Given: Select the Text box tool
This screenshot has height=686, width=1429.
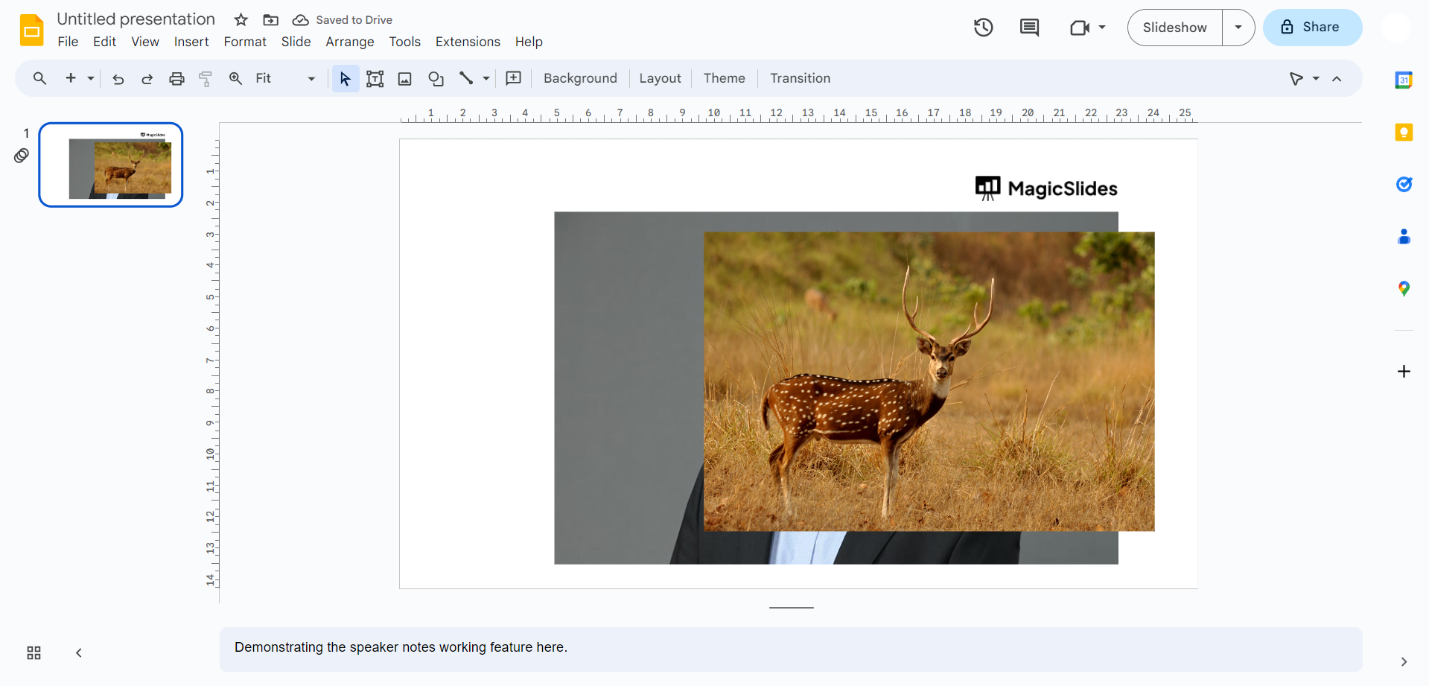Looking at the screenshot, I should [375, 79].
